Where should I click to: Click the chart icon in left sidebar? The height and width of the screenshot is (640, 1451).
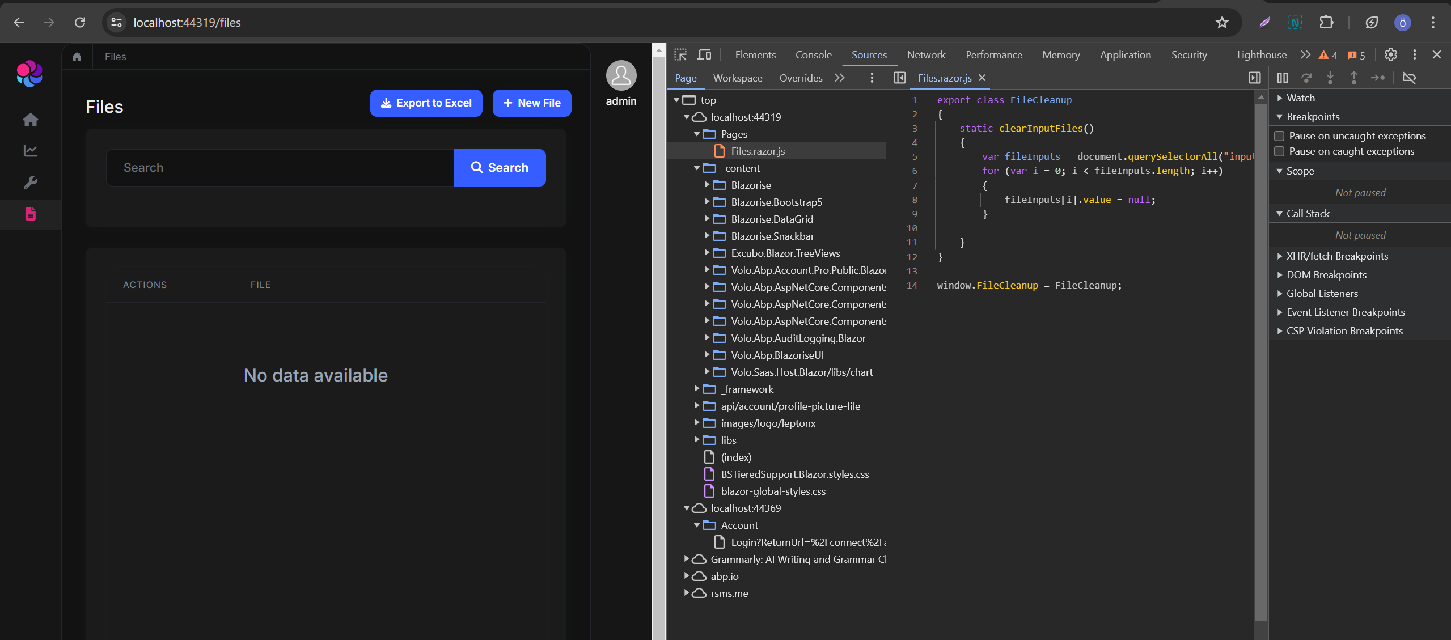point(31,151)
